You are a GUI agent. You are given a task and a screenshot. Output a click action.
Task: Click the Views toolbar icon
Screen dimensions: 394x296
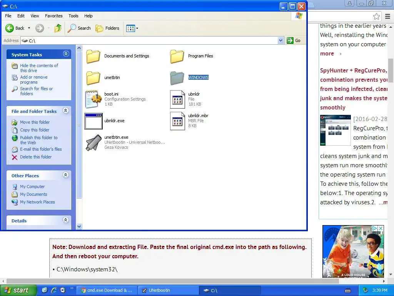pyautogui.click(x=130, y=29)
